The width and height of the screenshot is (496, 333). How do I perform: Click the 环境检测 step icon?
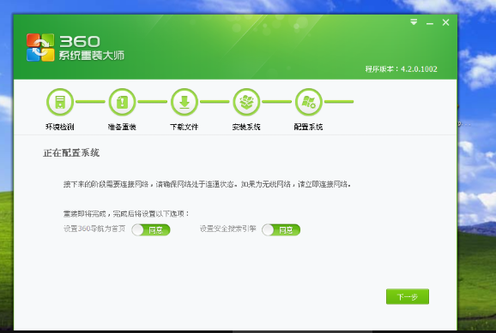[x=60, y=102]
